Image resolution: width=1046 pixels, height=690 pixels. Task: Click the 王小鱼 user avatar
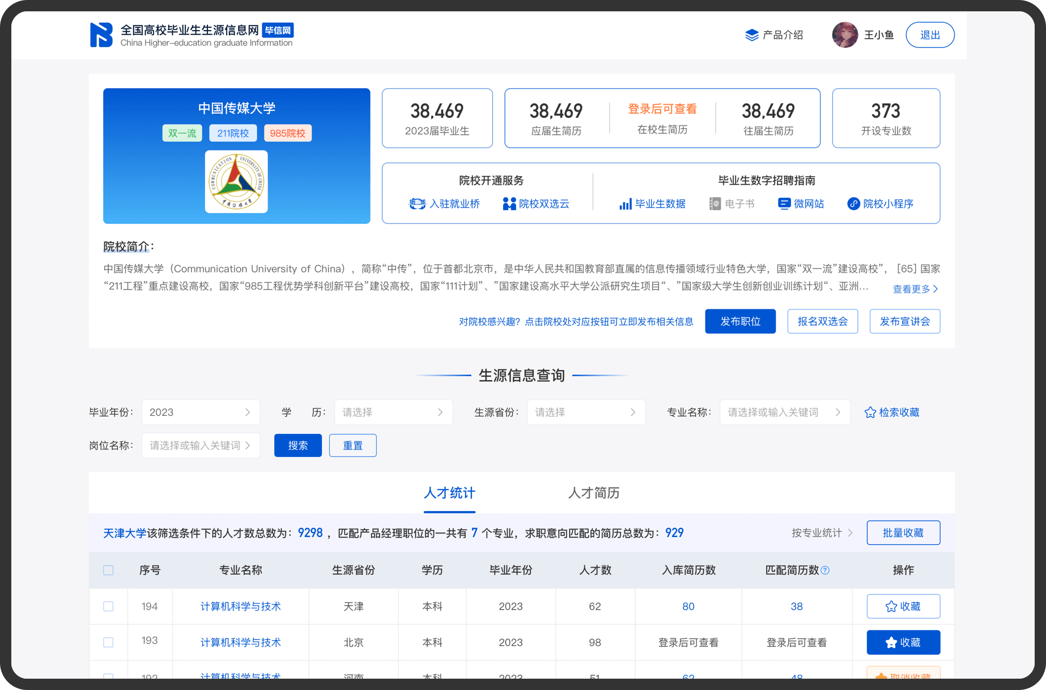[x=845, y=35]
